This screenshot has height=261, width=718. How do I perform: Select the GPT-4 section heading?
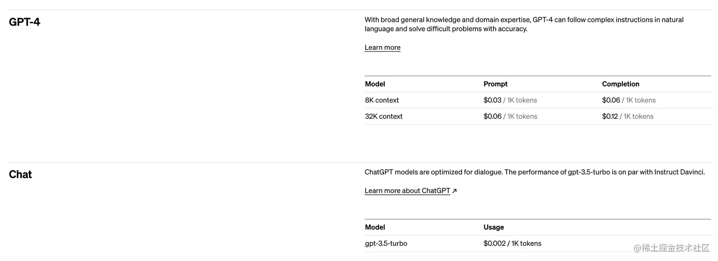[25, 22]
